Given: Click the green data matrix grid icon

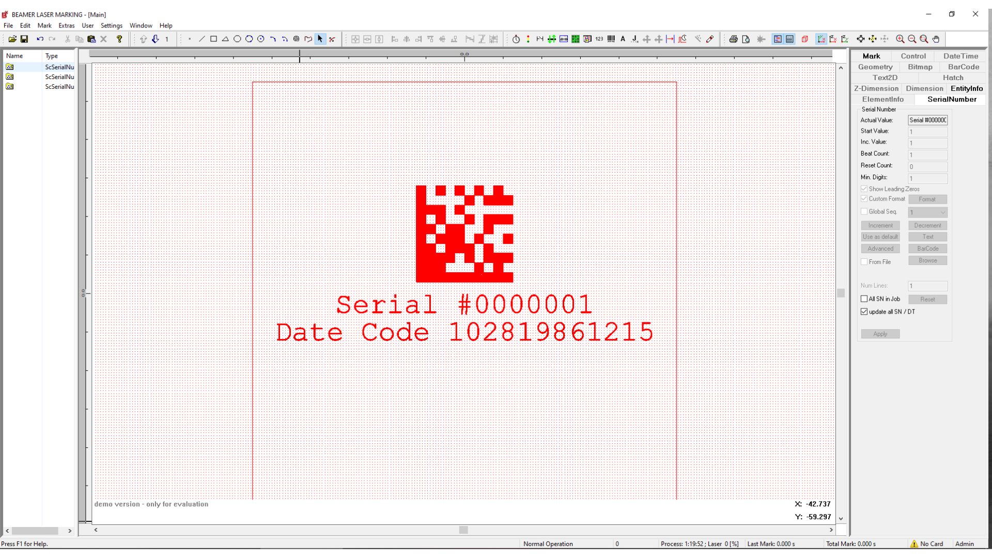Looking at the screenshot, I should pos(576,39).
